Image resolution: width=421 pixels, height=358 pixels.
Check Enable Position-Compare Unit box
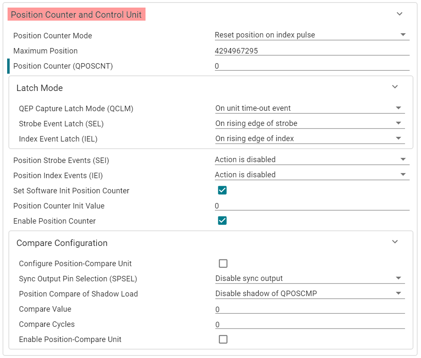[223, 339]
